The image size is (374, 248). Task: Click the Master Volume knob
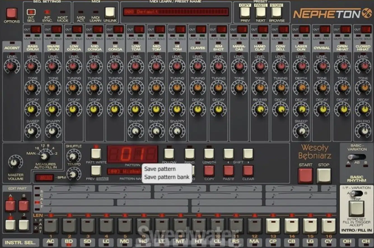click(13, 163)
